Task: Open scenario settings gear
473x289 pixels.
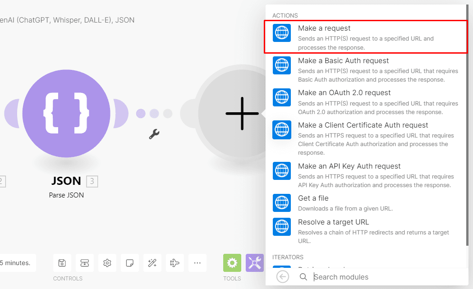Action: point(107,263)
